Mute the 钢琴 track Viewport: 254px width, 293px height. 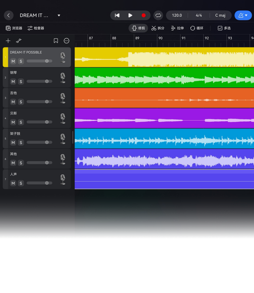(13, 81)
